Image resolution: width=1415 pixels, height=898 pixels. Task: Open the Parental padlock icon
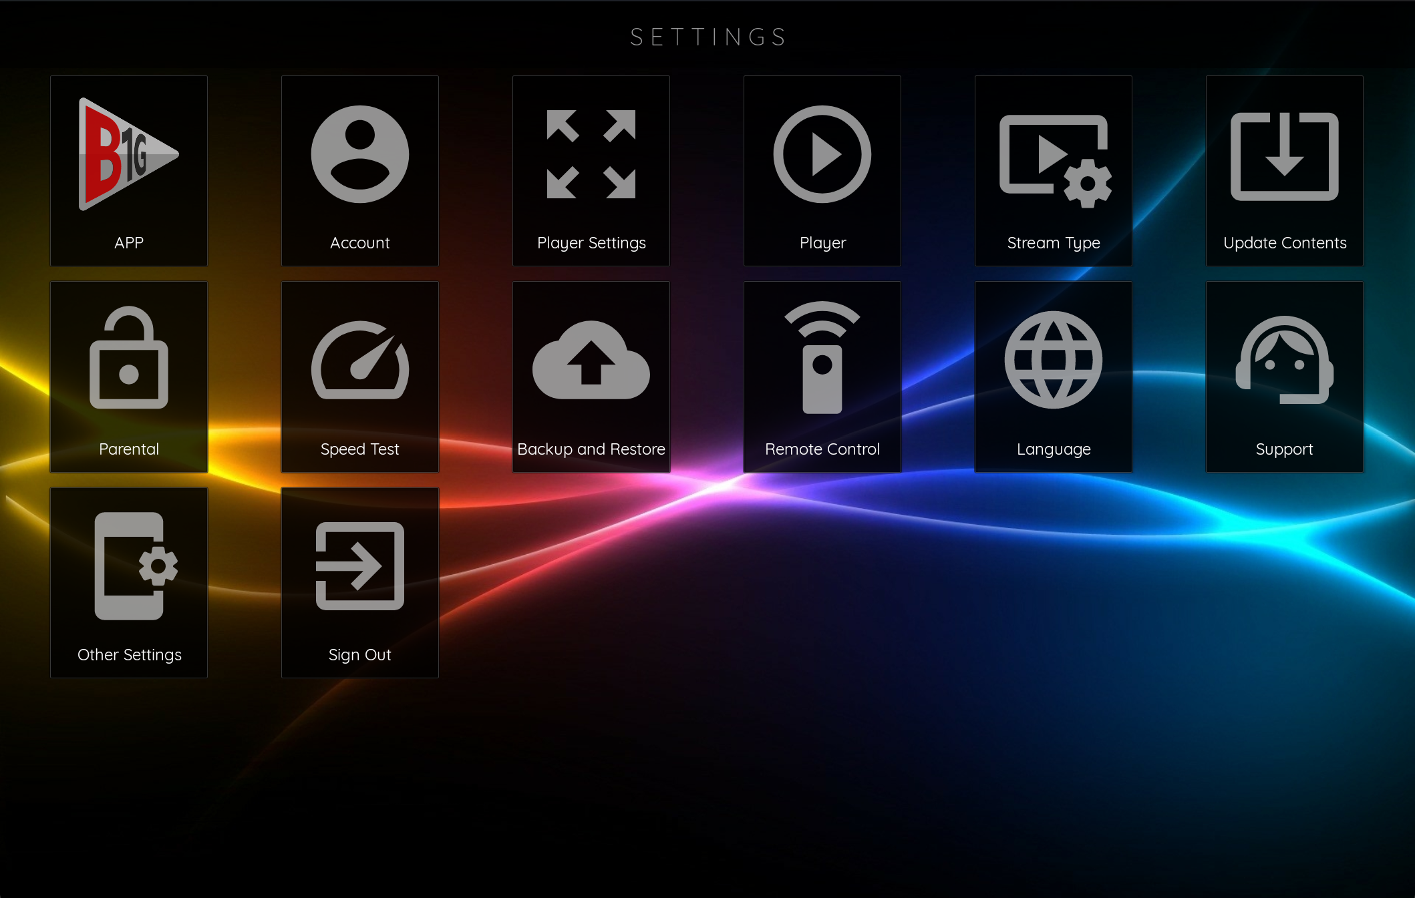pos(128,359)
